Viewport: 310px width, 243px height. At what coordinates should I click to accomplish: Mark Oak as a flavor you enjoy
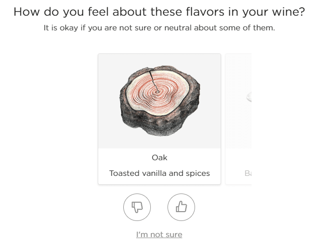pos(181,207)
